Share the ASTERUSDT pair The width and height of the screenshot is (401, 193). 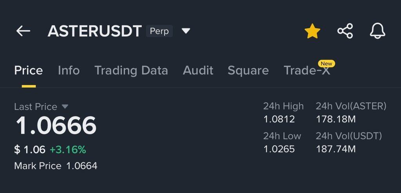tap(345, 31)
